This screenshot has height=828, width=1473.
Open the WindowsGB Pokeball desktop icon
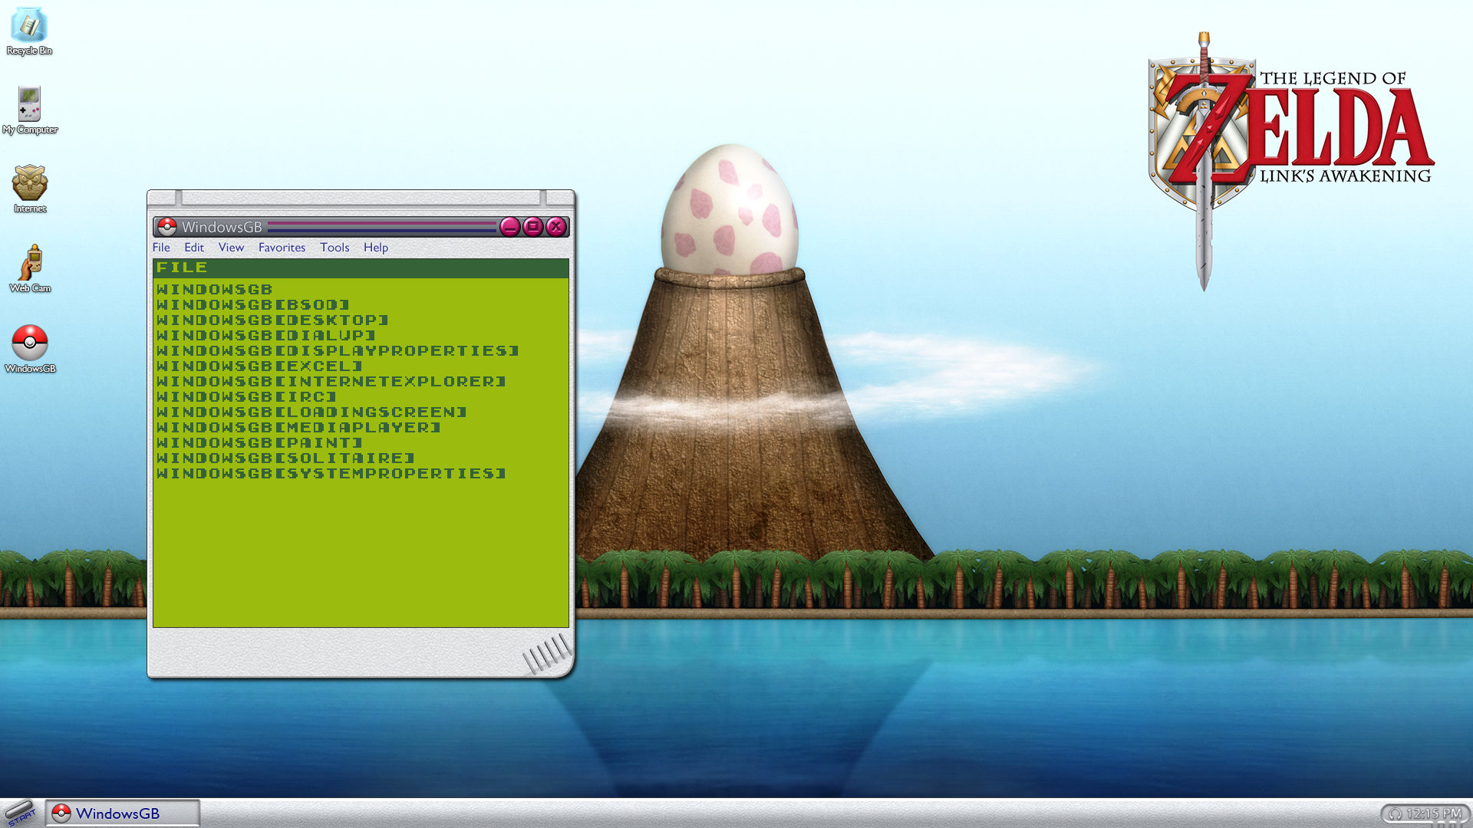pyautogui.click(x=30, y=349)
